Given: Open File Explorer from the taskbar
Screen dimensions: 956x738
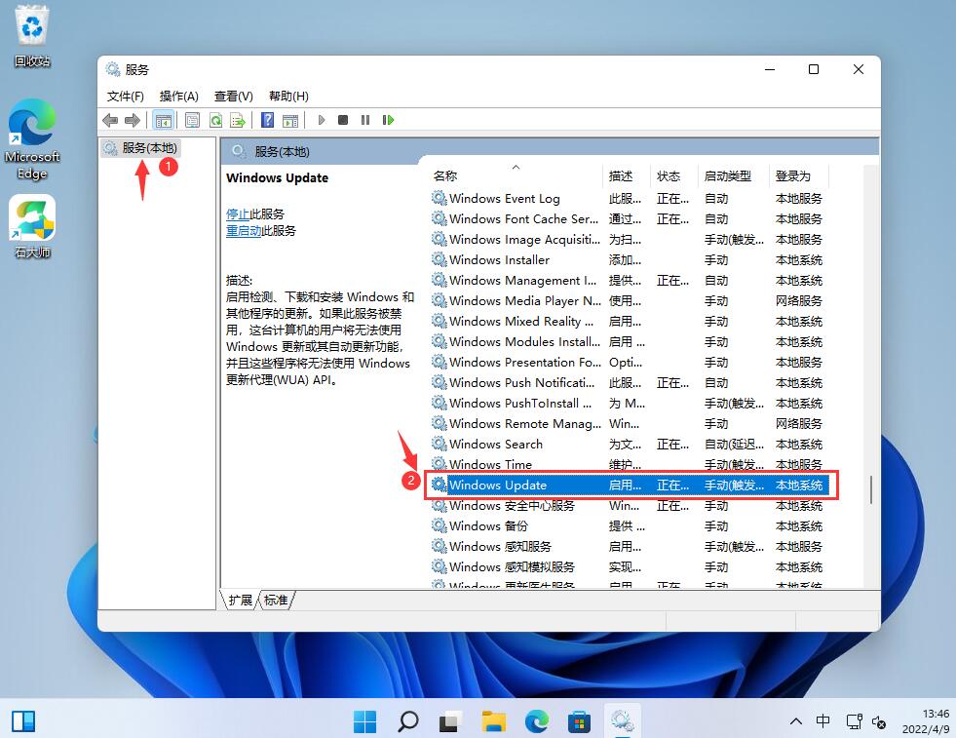Looking at the screenshot, I should click(493, 721).
